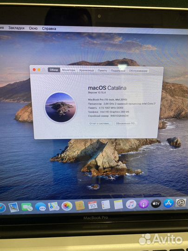Launch the Photos app
This screenshot has height=251, width=188.
point(67,206)
